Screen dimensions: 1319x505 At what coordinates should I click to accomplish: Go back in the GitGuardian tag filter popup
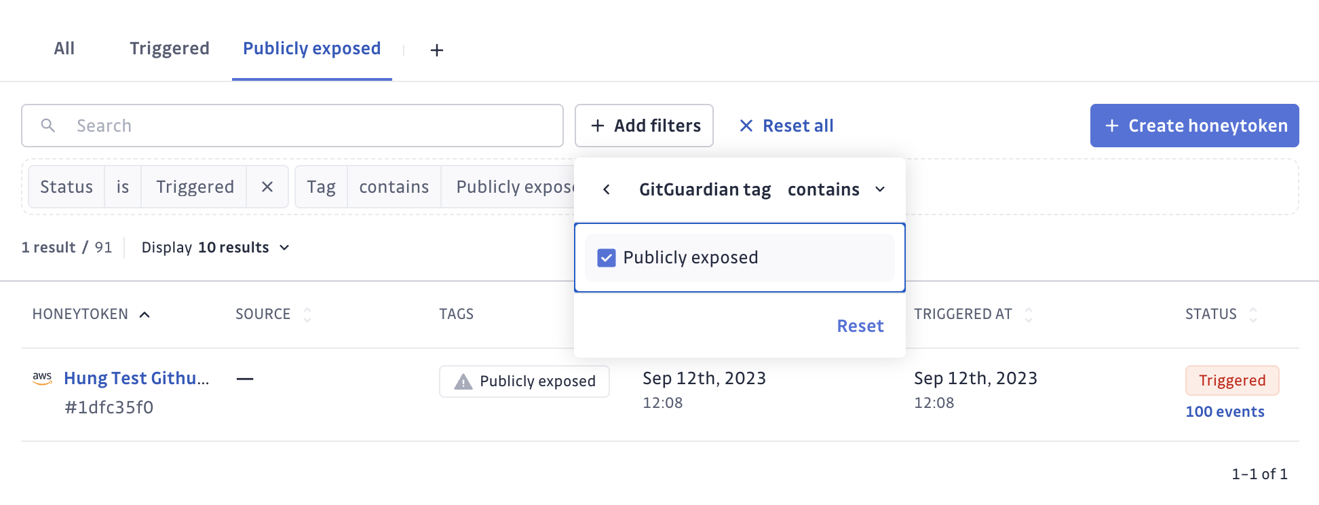pos(607,189)
